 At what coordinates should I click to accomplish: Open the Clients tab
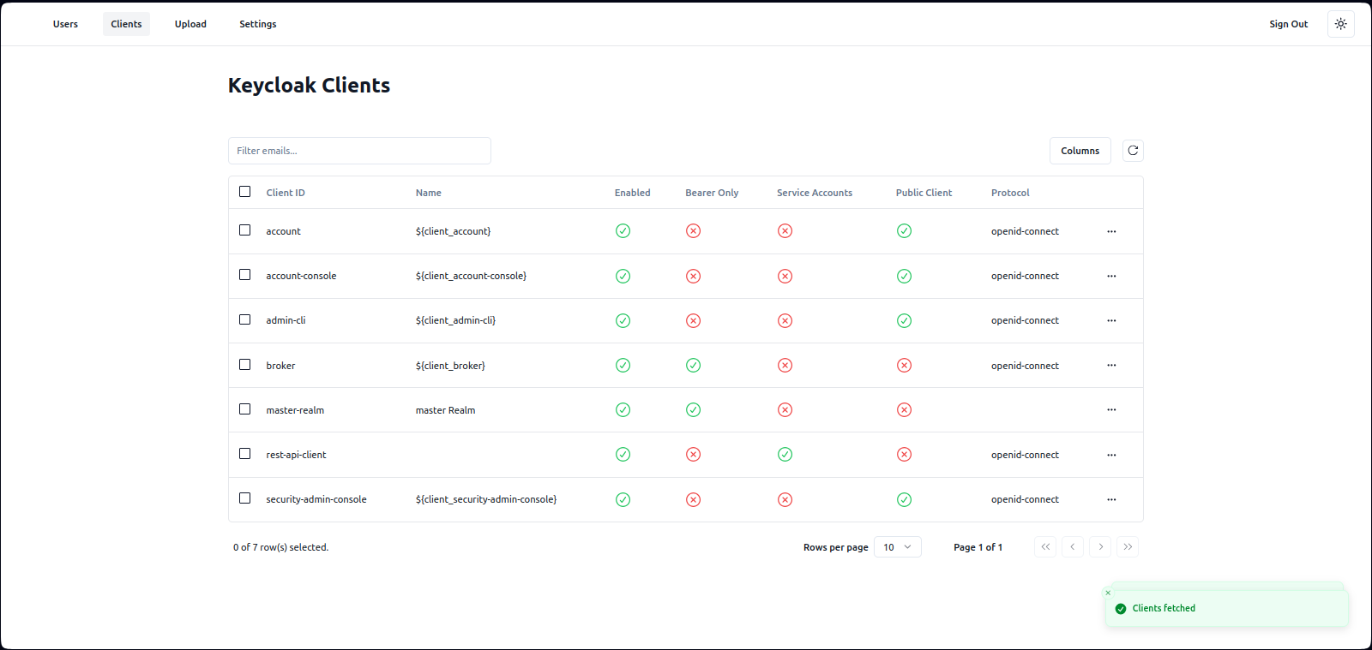pyautogui.click(x=126, y=24)
